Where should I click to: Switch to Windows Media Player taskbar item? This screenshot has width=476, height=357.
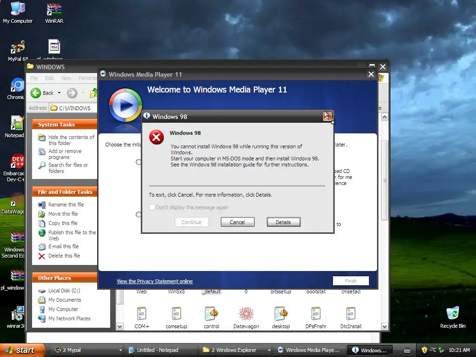tap(309, 350)
